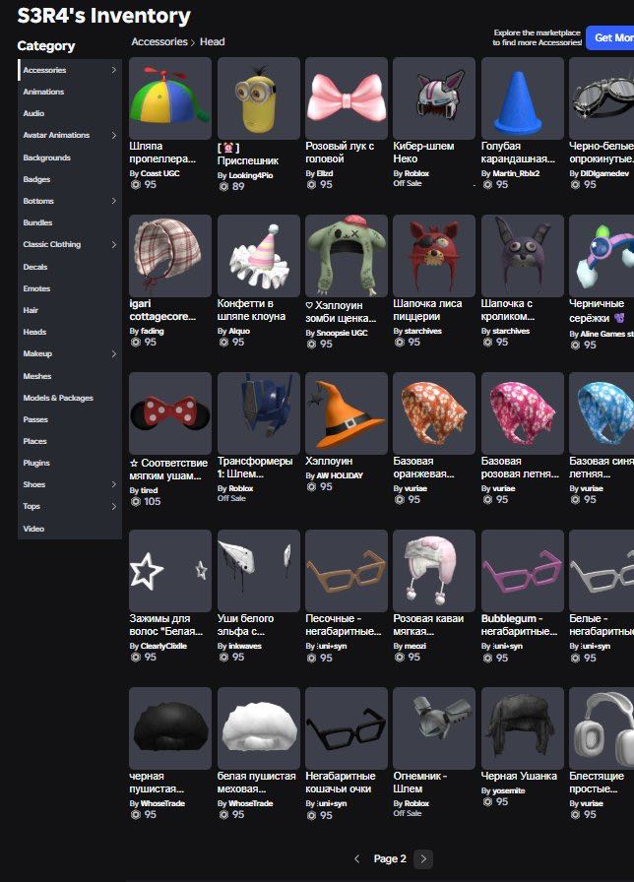Open the blue cone hat thumbnail
Viewport: 634px width, 882px height.
click(x=522, y=97)
